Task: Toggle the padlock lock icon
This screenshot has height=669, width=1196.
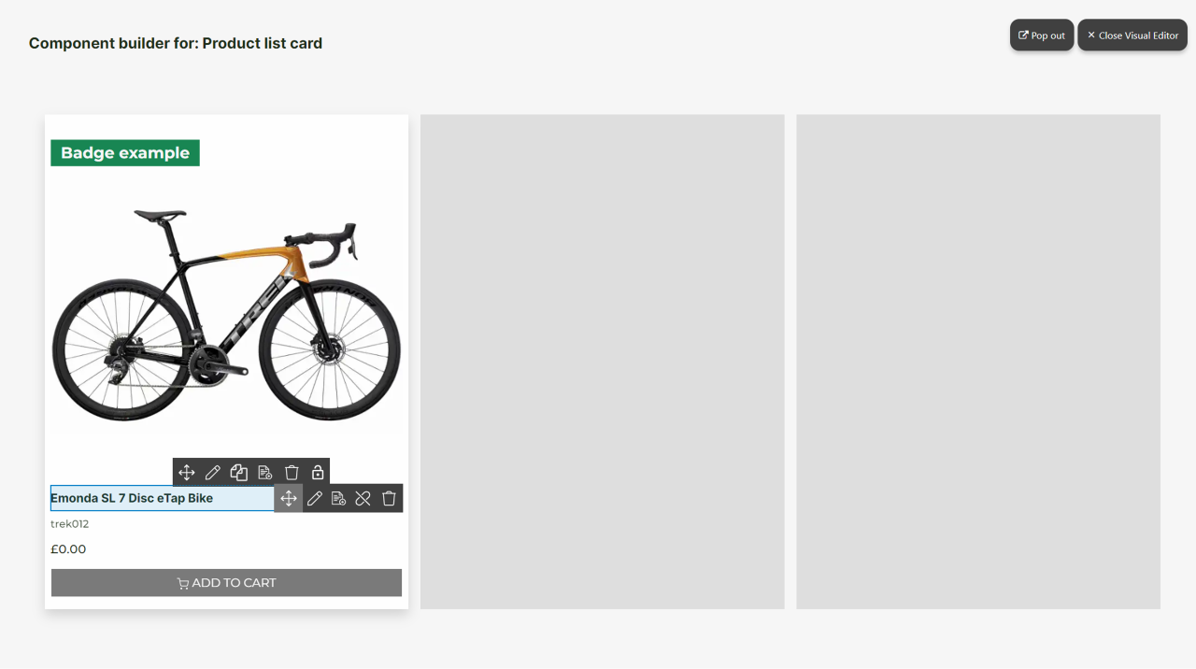Action: coord(318,473)
